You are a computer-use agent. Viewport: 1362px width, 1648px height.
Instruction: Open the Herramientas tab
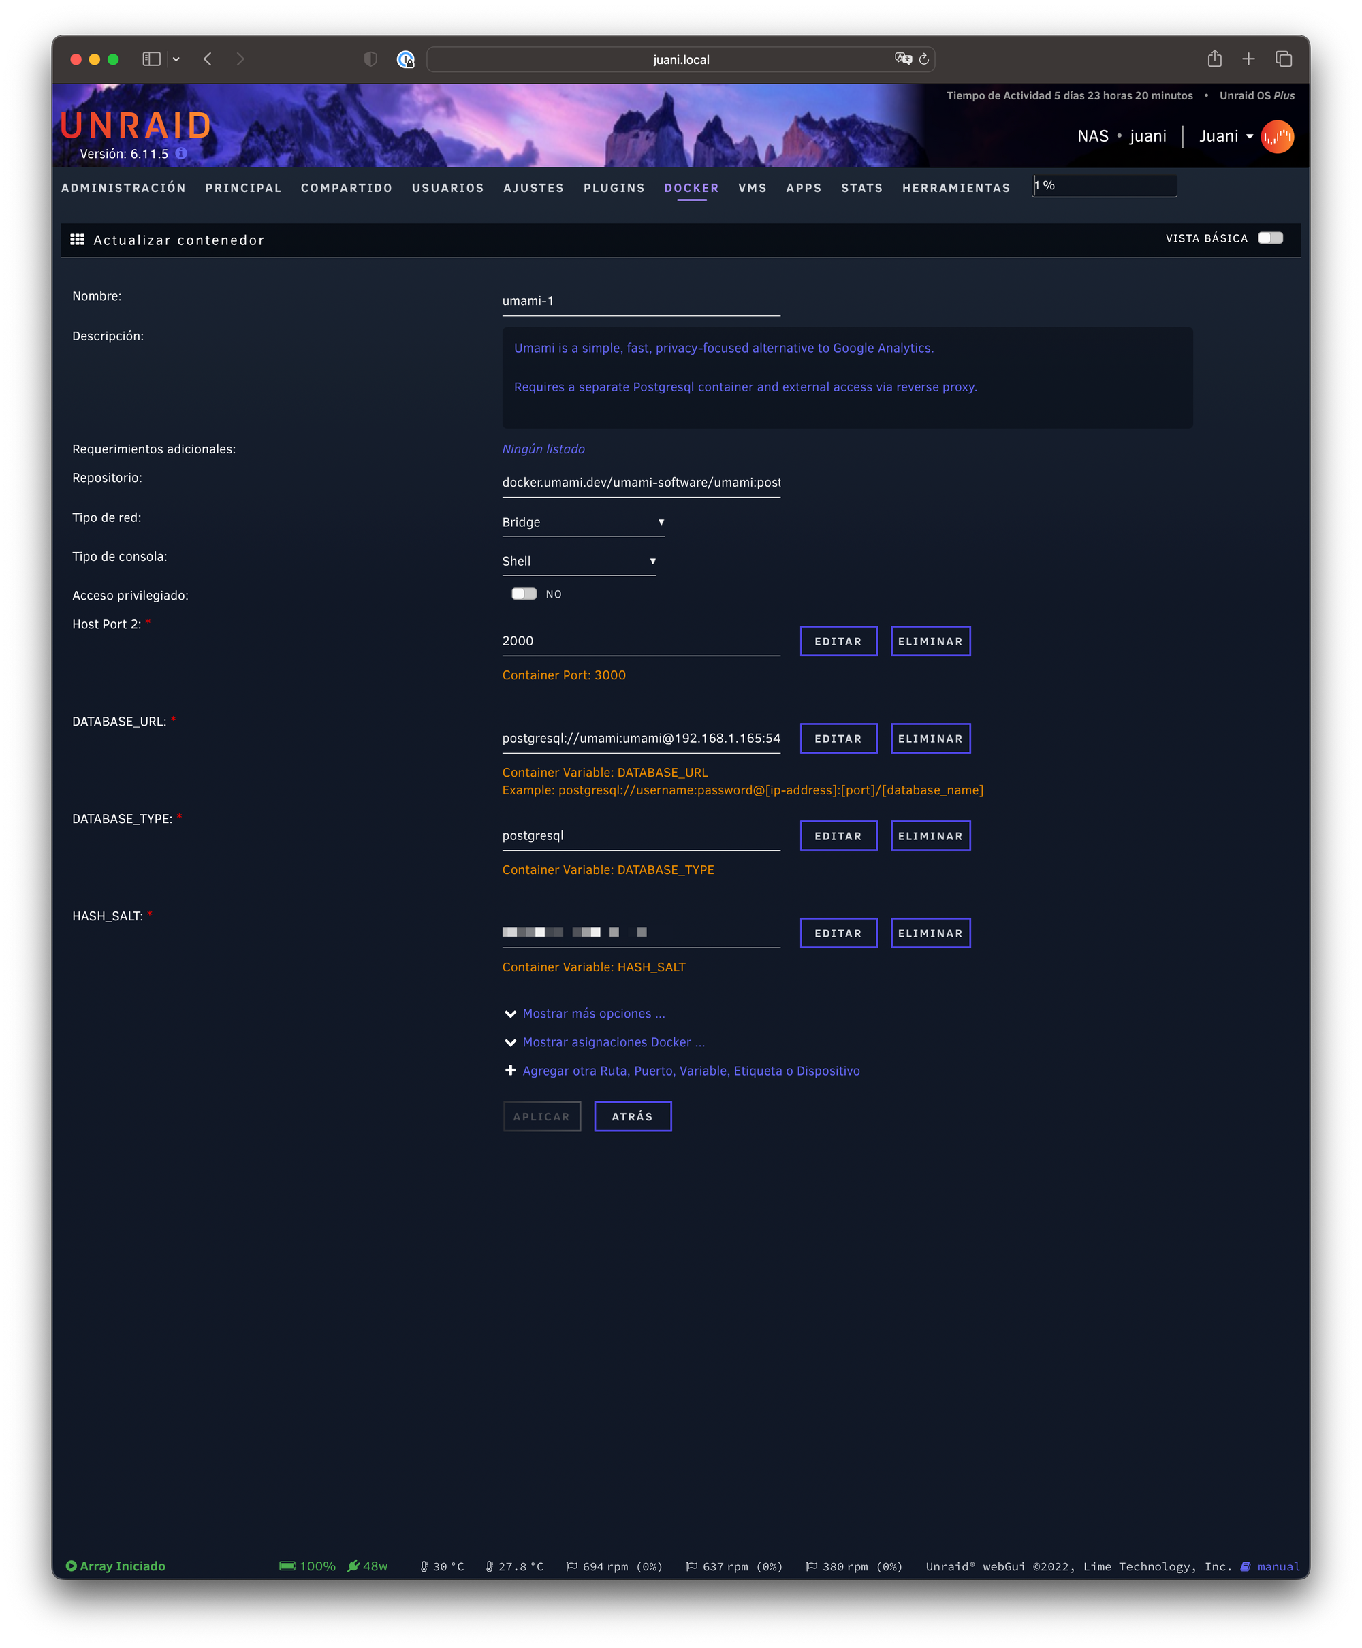(x=956, y=188)
